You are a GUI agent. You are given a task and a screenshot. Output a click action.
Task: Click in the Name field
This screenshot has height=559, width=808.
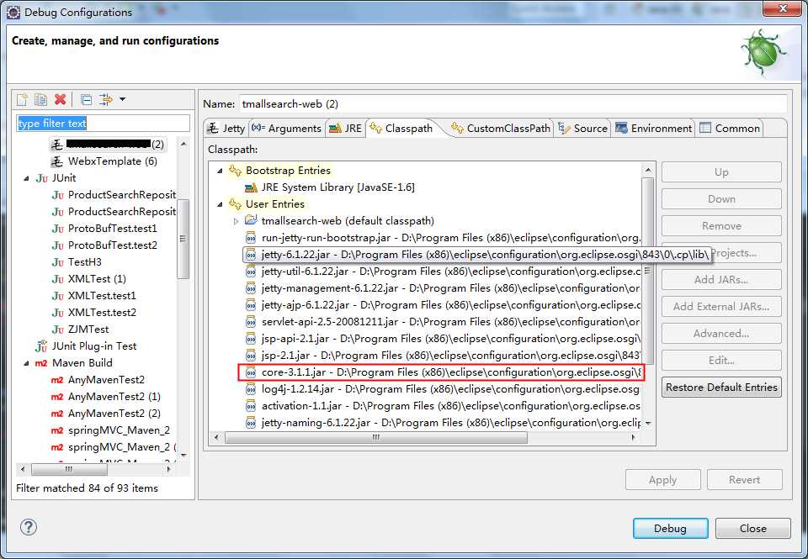[513, 104]
